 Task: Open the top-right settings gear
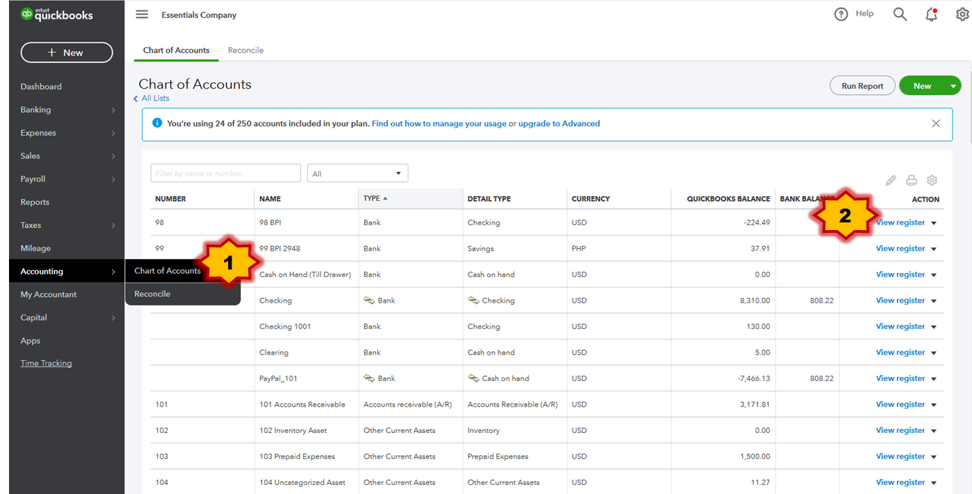point(962,14)
